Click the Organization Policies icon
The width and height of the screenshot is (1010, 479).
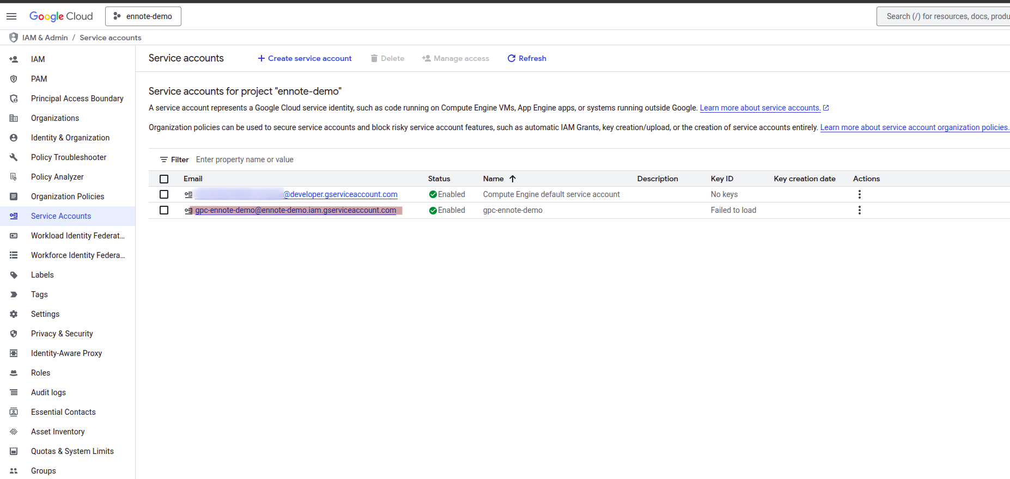(14, 196)
